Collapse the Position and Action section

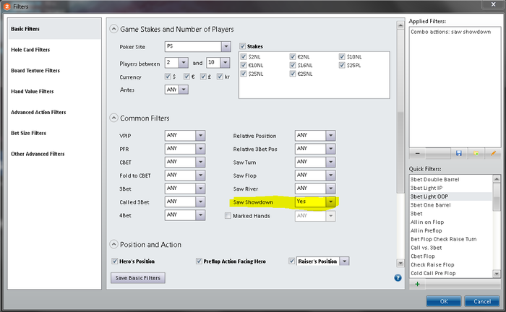(113, 244)
